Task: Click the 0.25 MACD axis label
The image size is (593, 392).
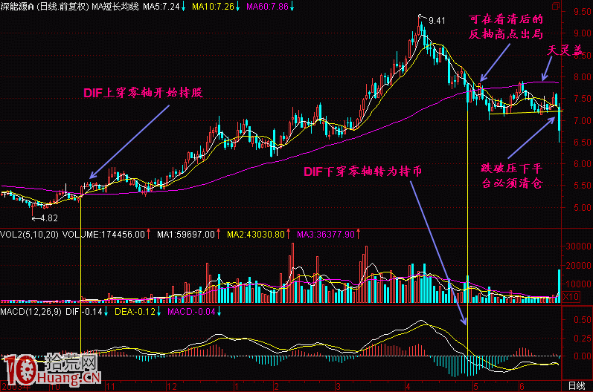Action: (x=583, y=338)
